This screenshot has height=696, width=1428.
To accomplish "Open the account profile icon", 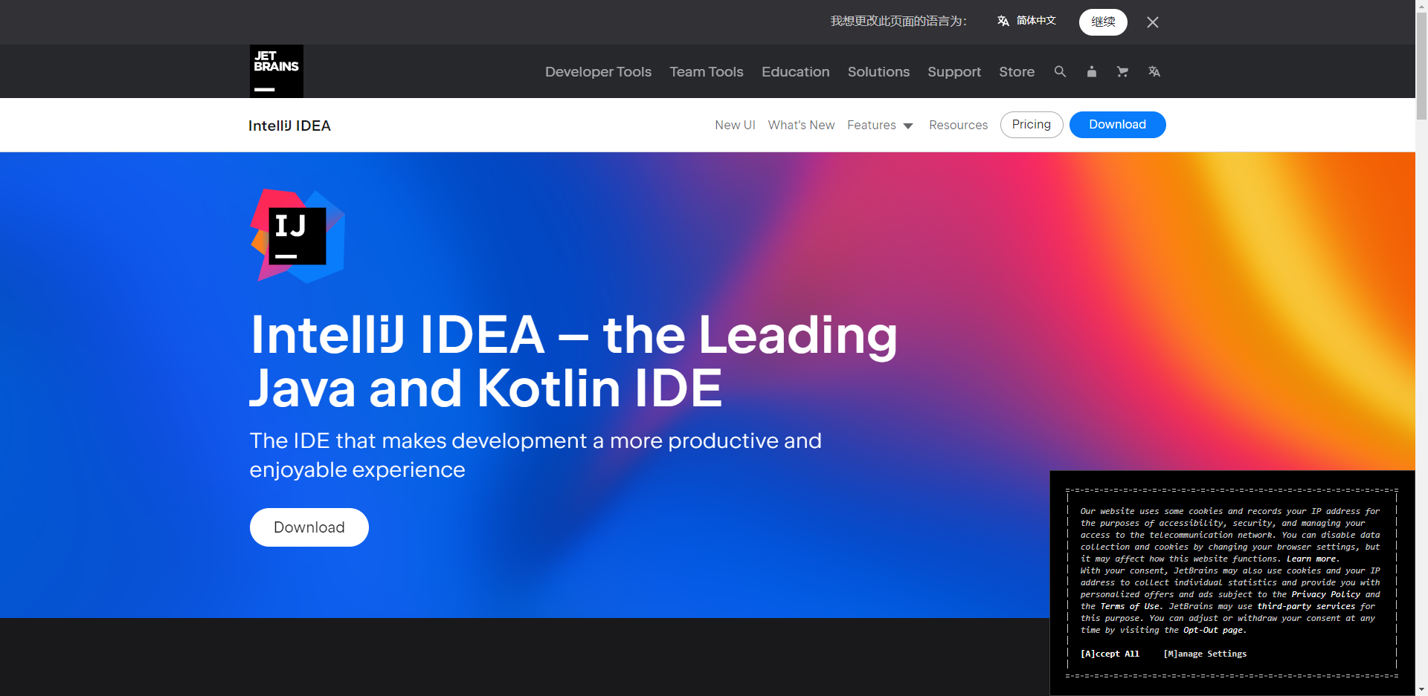I will (1091, 71).
